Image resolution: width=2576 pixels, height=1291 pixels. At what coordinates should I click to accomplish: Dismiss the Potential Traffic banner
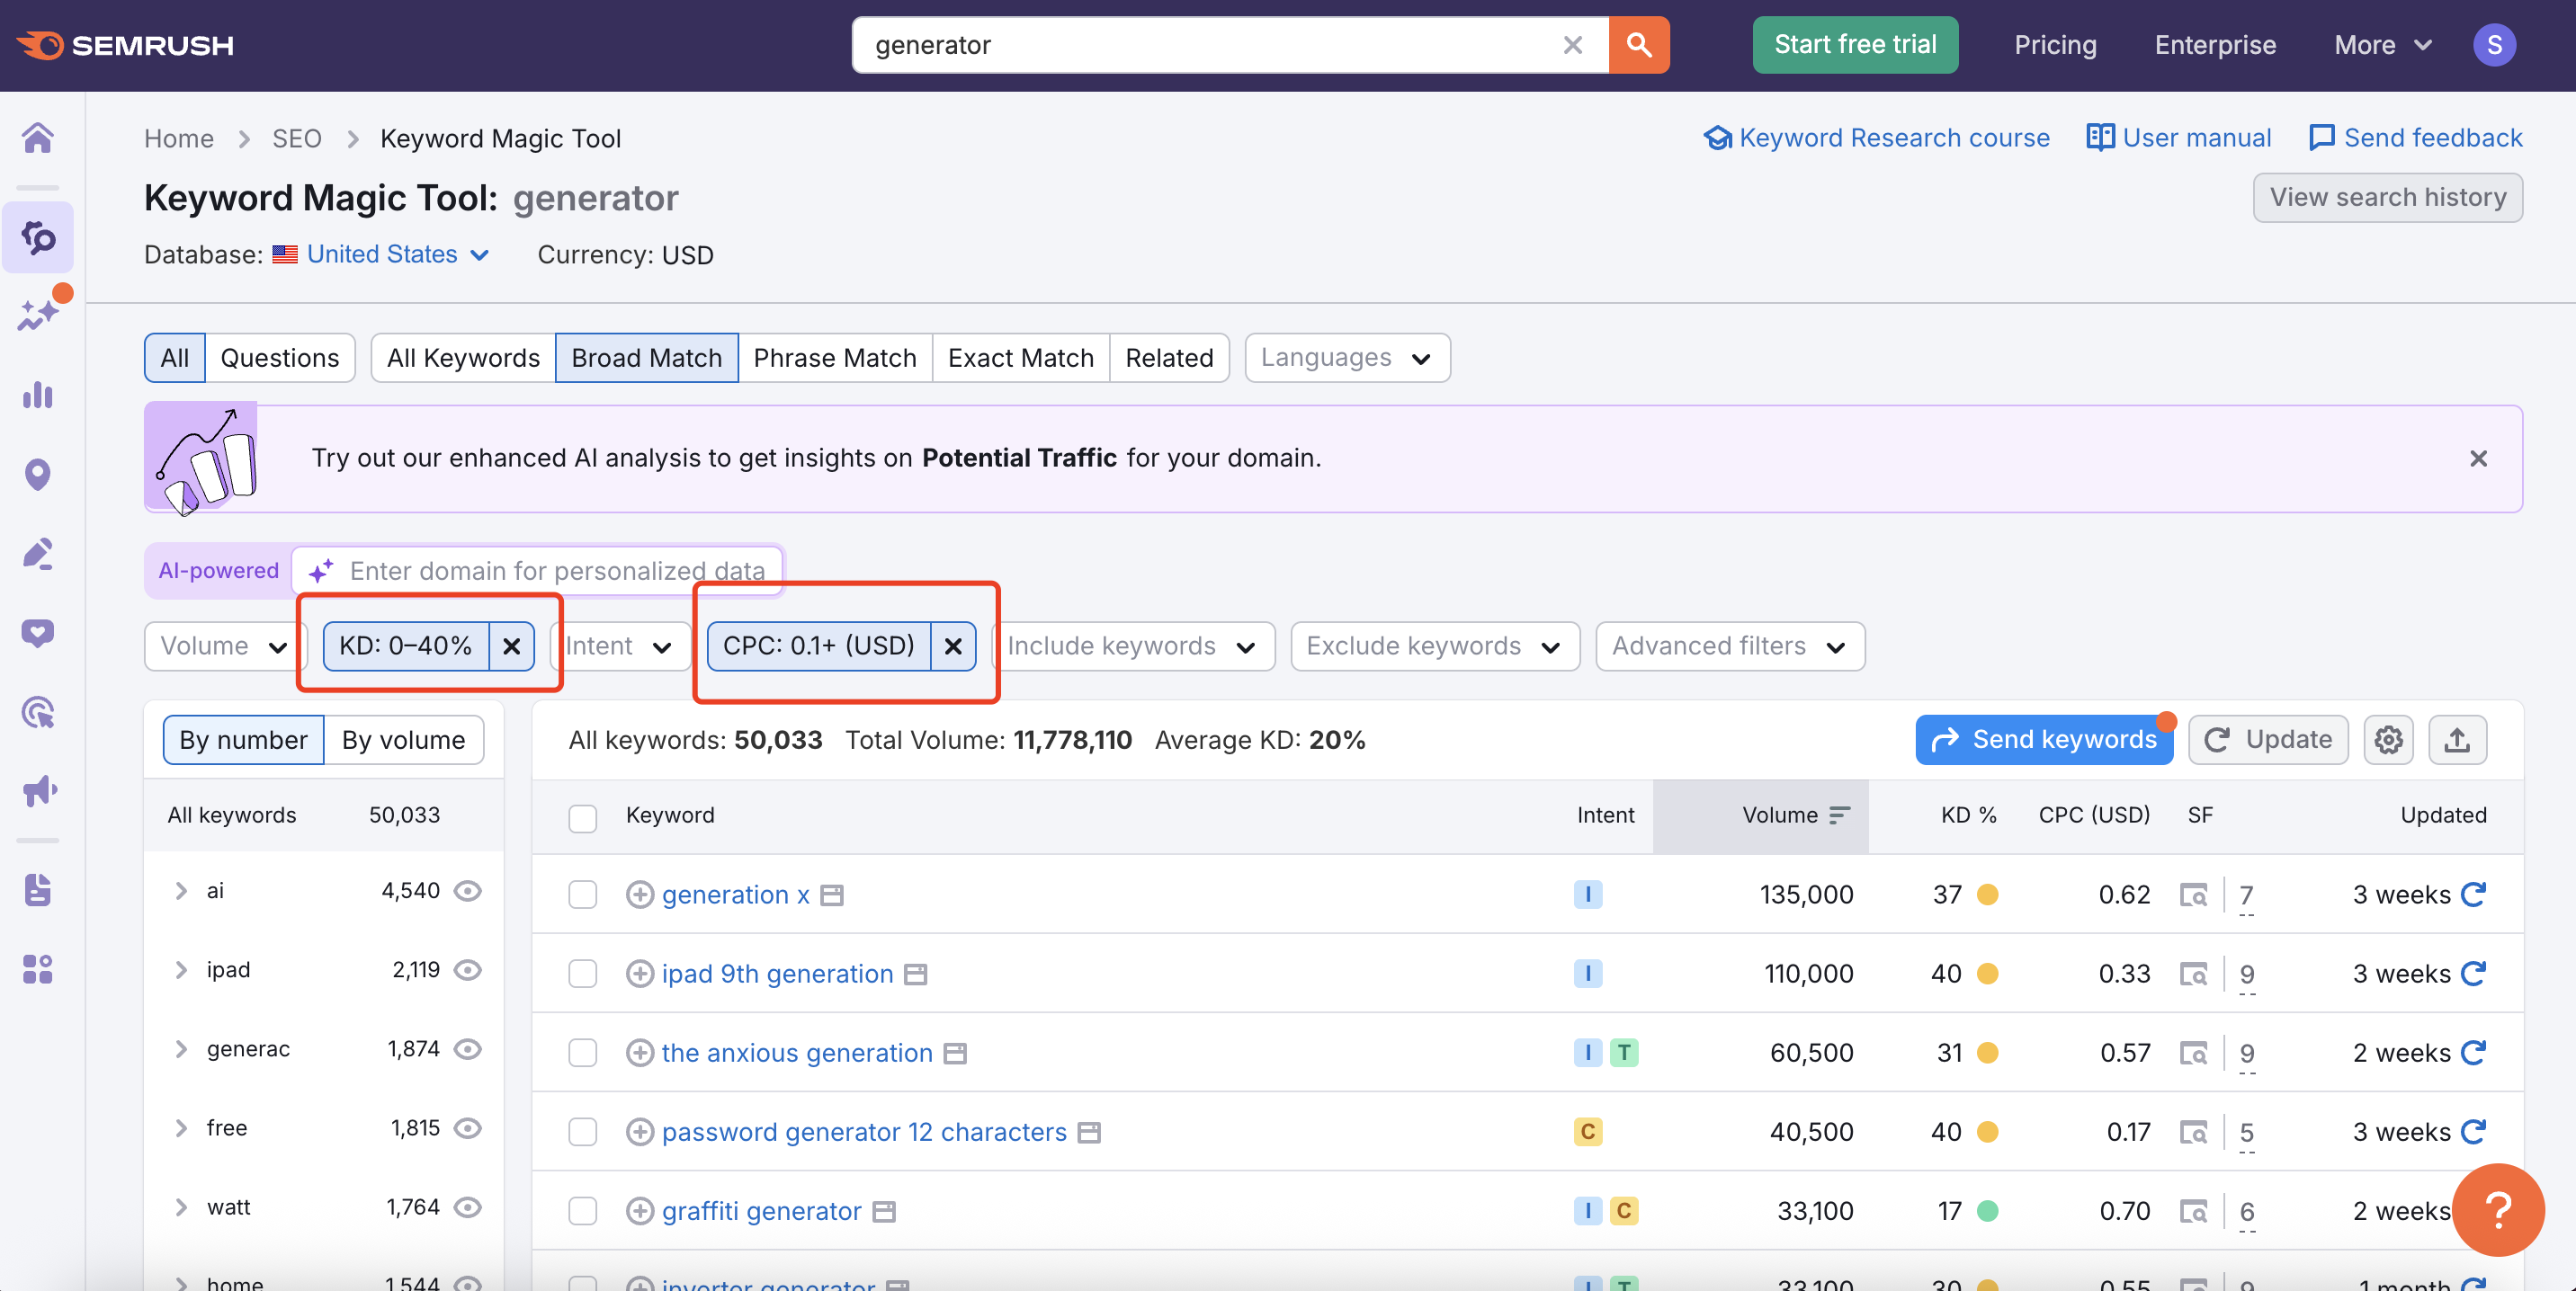coord(2478,459)
